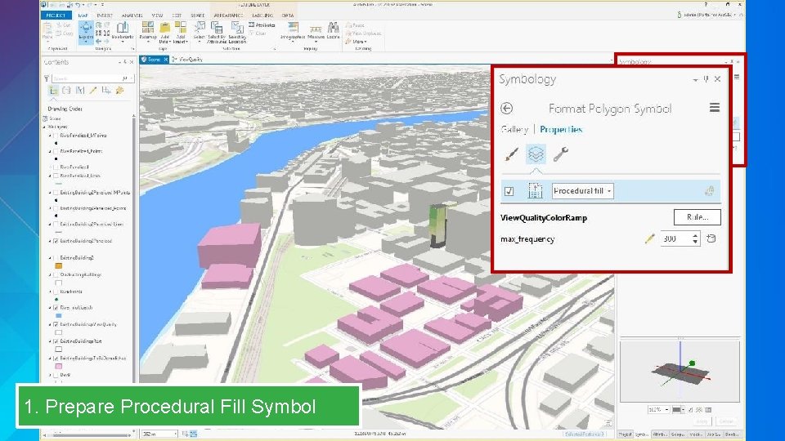Open the Procedural fill type dropdown

583,191
